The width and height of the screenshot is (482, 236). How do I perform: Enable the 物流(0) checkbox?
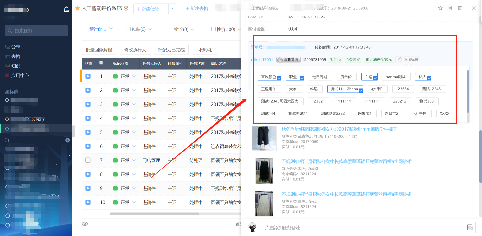tap(171, 29)
